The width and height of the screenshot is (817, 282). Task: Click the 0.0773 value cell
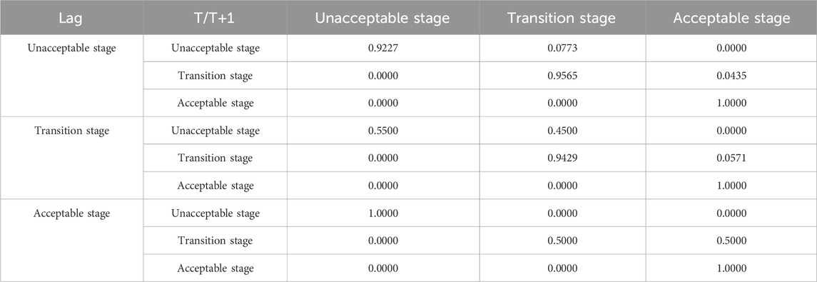point(562,49)
